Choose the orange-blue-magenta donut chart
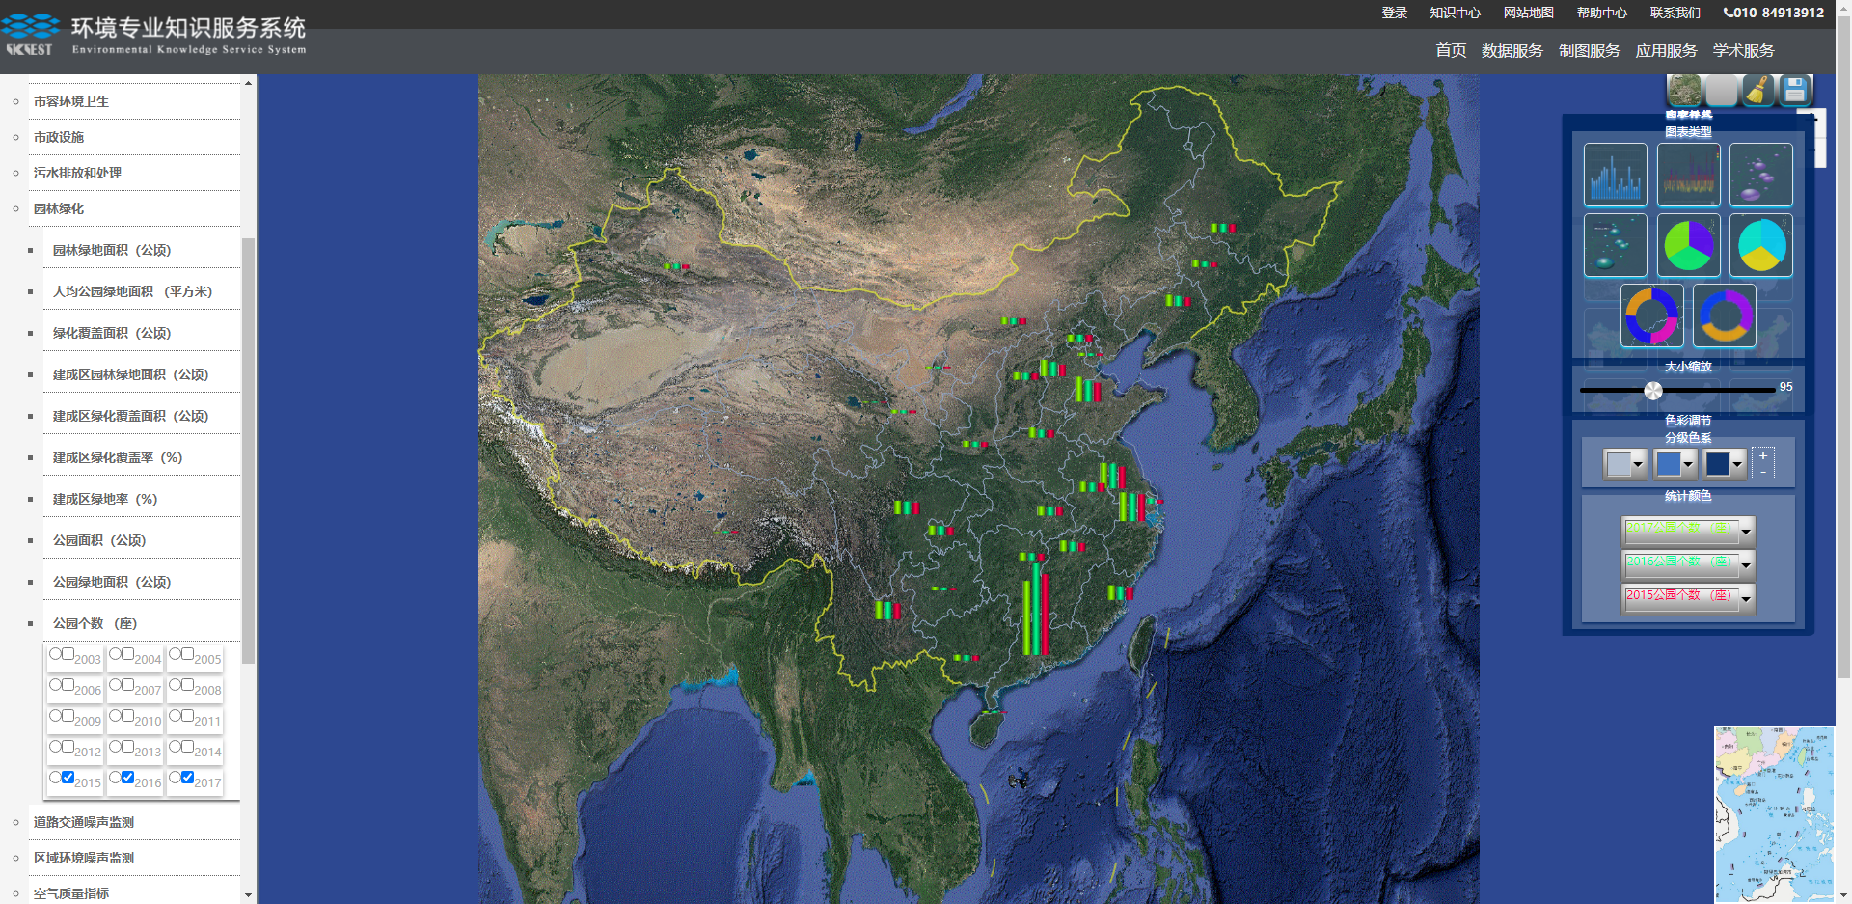 point(1651,315)
